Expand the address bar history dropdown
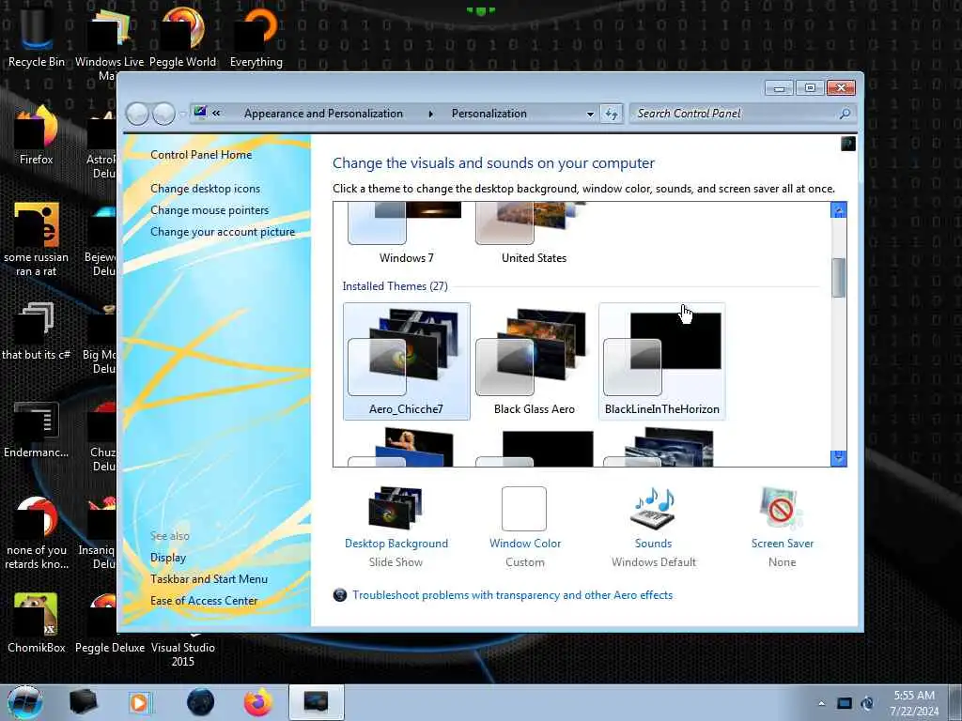962x721 pixels. click(590, 114)
